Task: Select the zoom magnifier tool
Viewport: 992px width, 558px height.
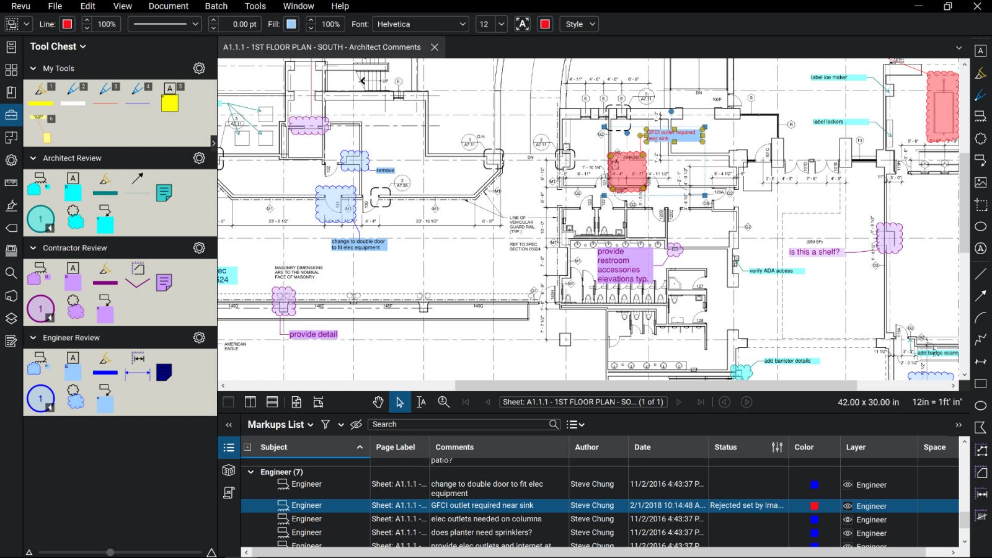Action: 443,402
